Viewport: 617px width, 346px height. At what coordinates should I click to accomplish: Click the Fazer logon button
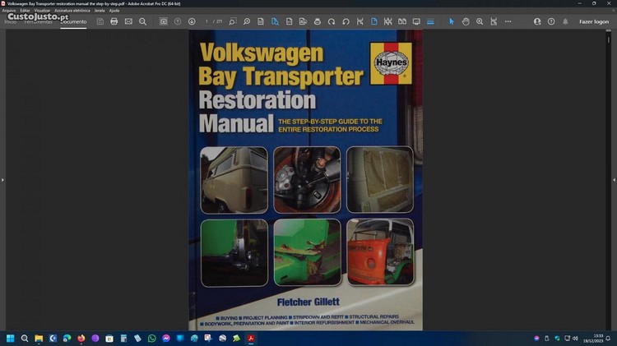point(593,21)
